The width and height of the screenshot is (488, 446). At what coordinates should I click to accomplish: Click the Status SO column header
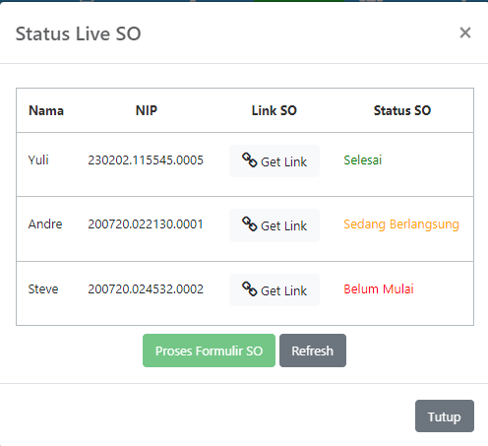(402, 110)
